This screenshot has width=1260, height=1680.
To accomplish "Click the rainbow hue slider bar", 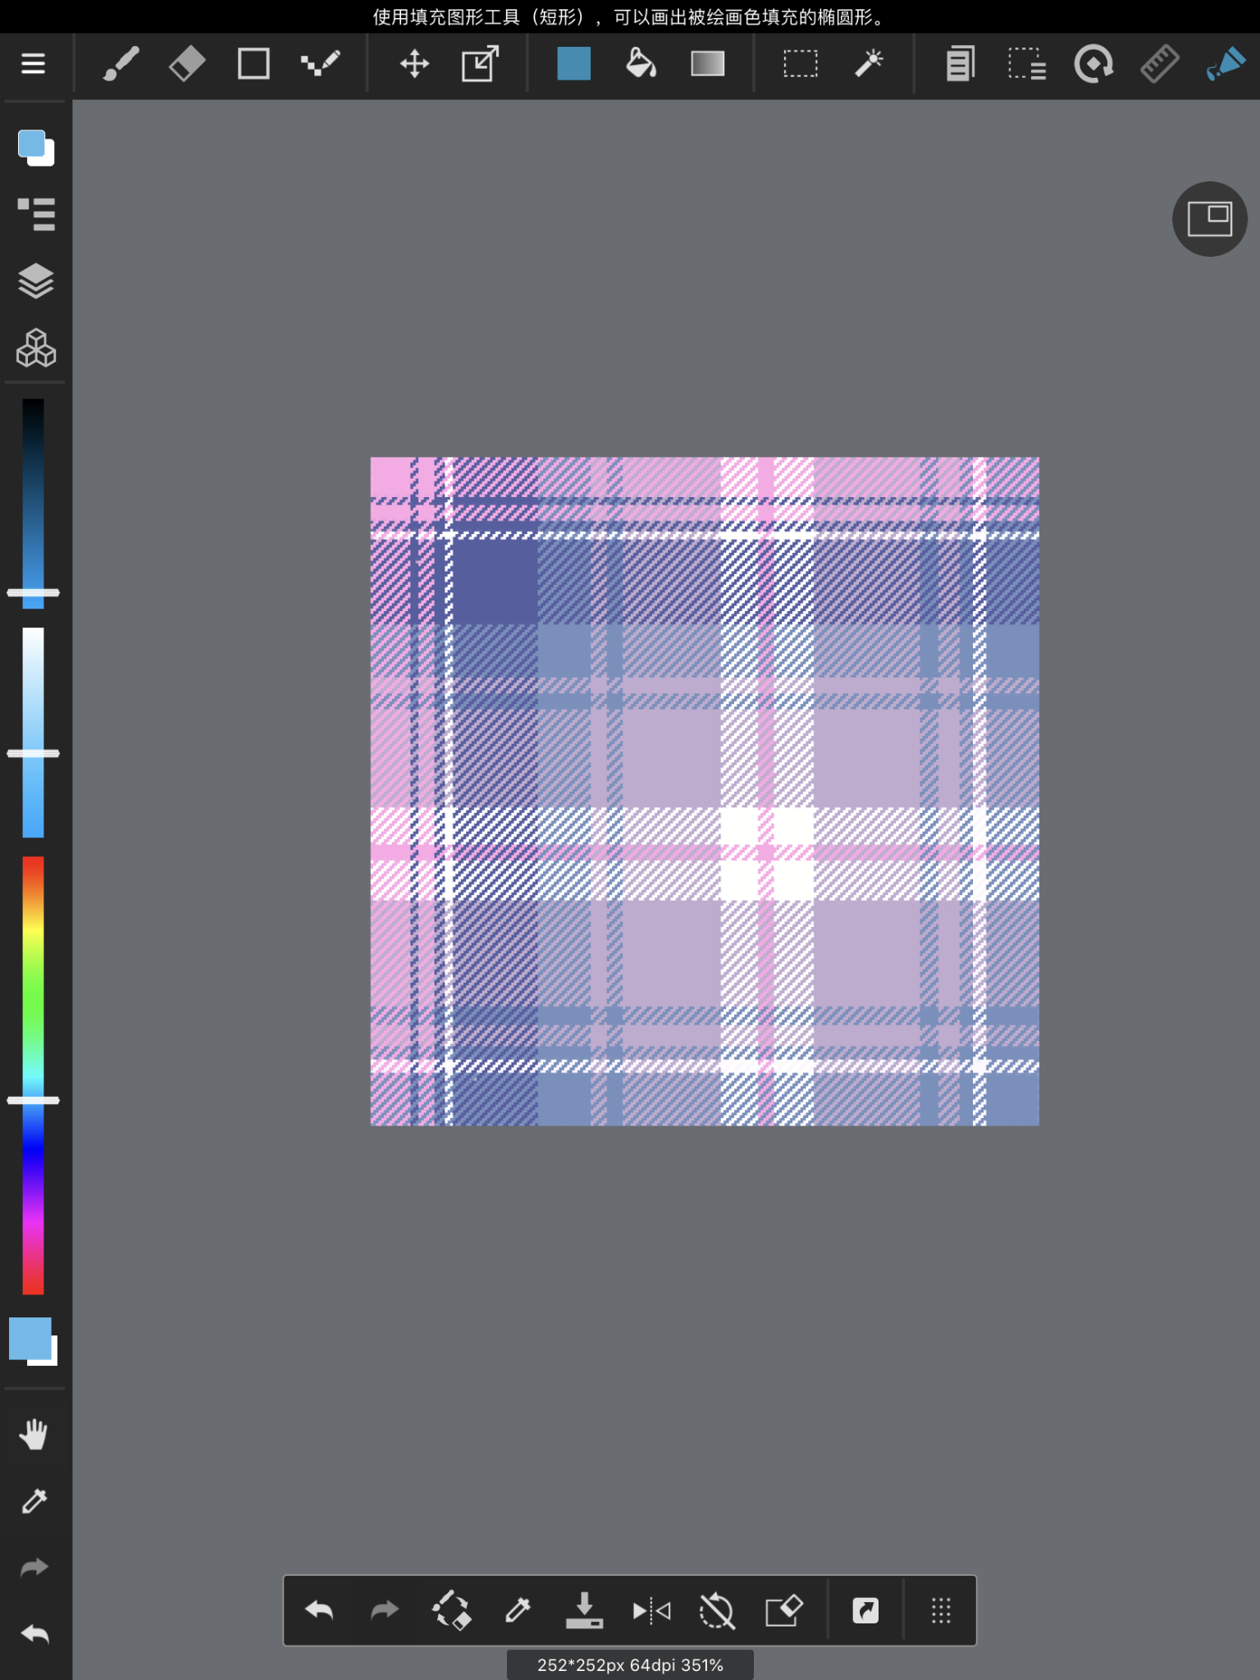I will coord(33,1075).
